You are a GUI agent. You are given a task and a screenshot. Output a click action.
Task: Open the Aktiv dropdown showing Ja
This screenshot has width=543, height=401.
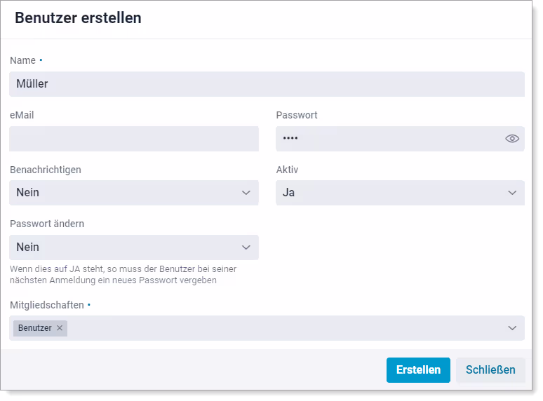[x=400, y=193]
